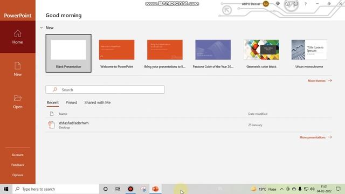Image resolution: width=345 pixels, height=194 pixels.
Task: Sort the file list by Name column
Action: click(x=63, y=114)
